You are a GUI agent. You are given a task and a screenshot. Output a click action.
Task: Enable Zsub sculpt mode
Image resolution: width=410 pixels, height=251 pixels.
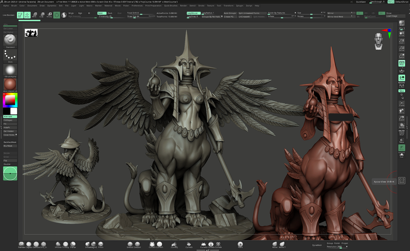pos(109,13)
